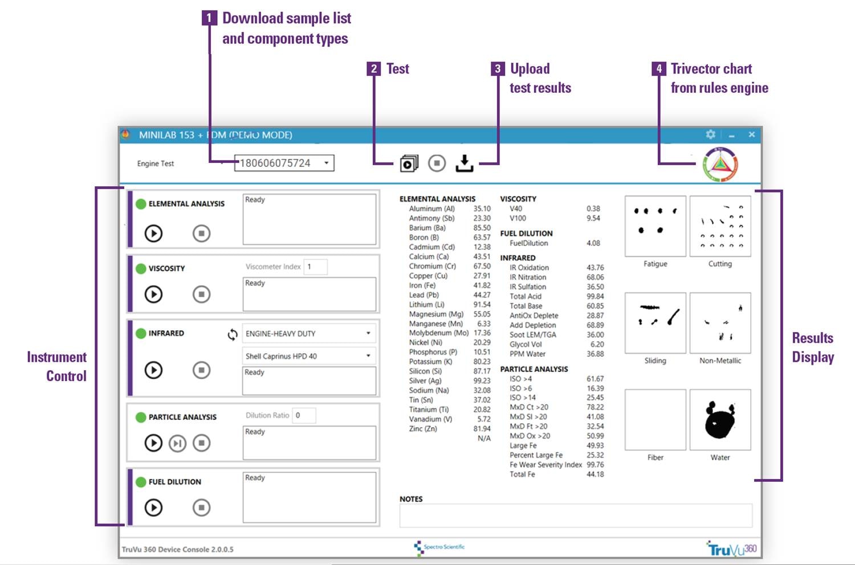Select Zinc (Zn) result row

(x=449, y=429)
